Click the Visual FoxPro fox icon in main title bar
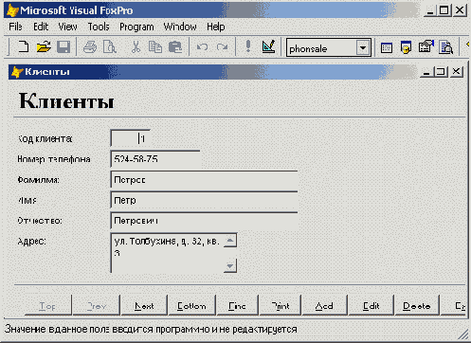This screenshot has height=343, width=471. pyautogui.click(x=12, y=10)
